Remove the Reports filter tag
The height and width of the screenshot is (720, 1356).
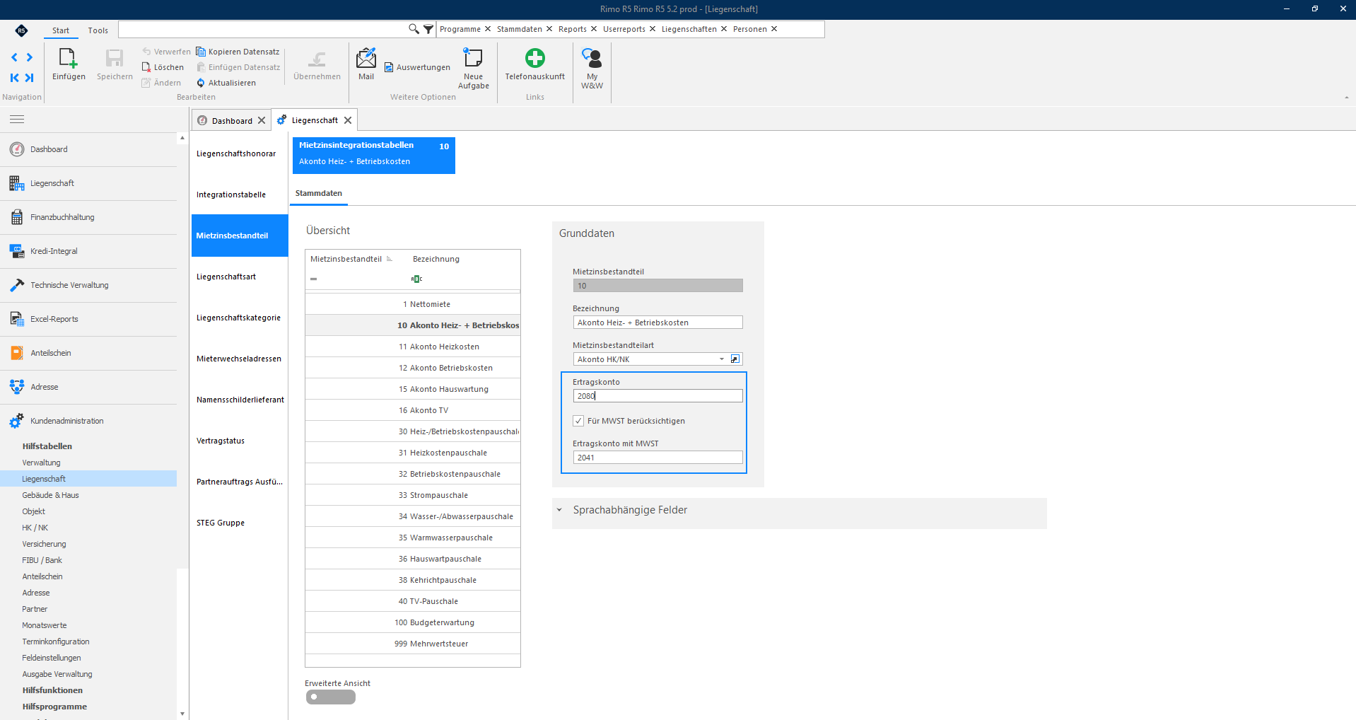[x=594, y=29]
